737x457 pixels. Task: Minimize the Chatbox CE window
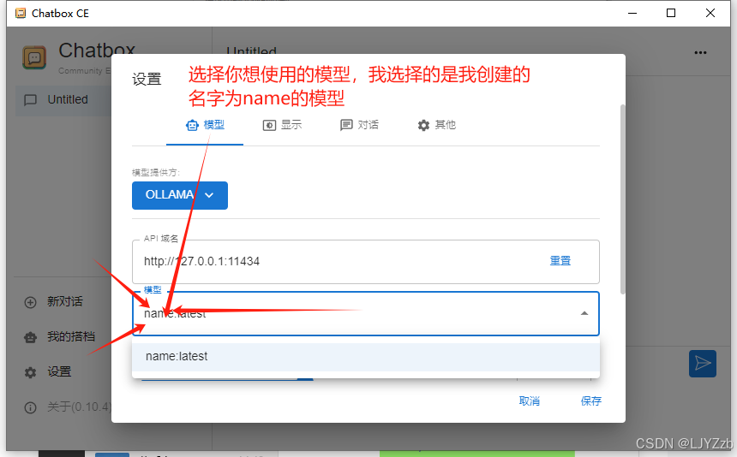point(632,13)
